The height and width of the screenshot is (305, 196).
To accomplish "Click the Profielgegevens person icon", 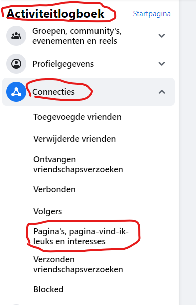I will [16, 64].
